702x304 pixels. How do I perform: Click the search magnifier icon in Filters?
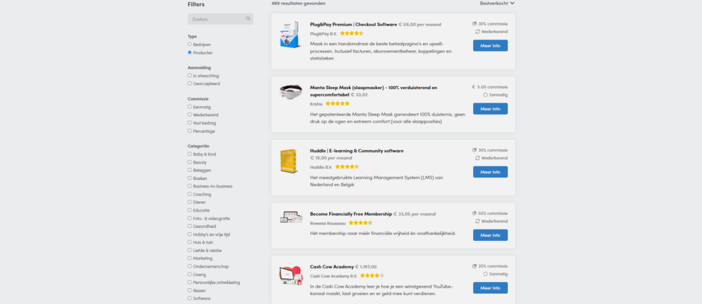coord(248,18)
